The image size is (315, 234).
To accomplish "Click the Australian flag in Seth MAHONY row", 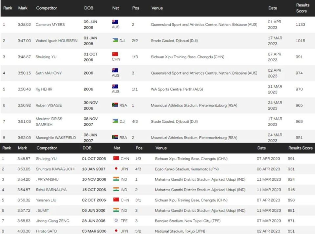I will [x=115, y=70].
